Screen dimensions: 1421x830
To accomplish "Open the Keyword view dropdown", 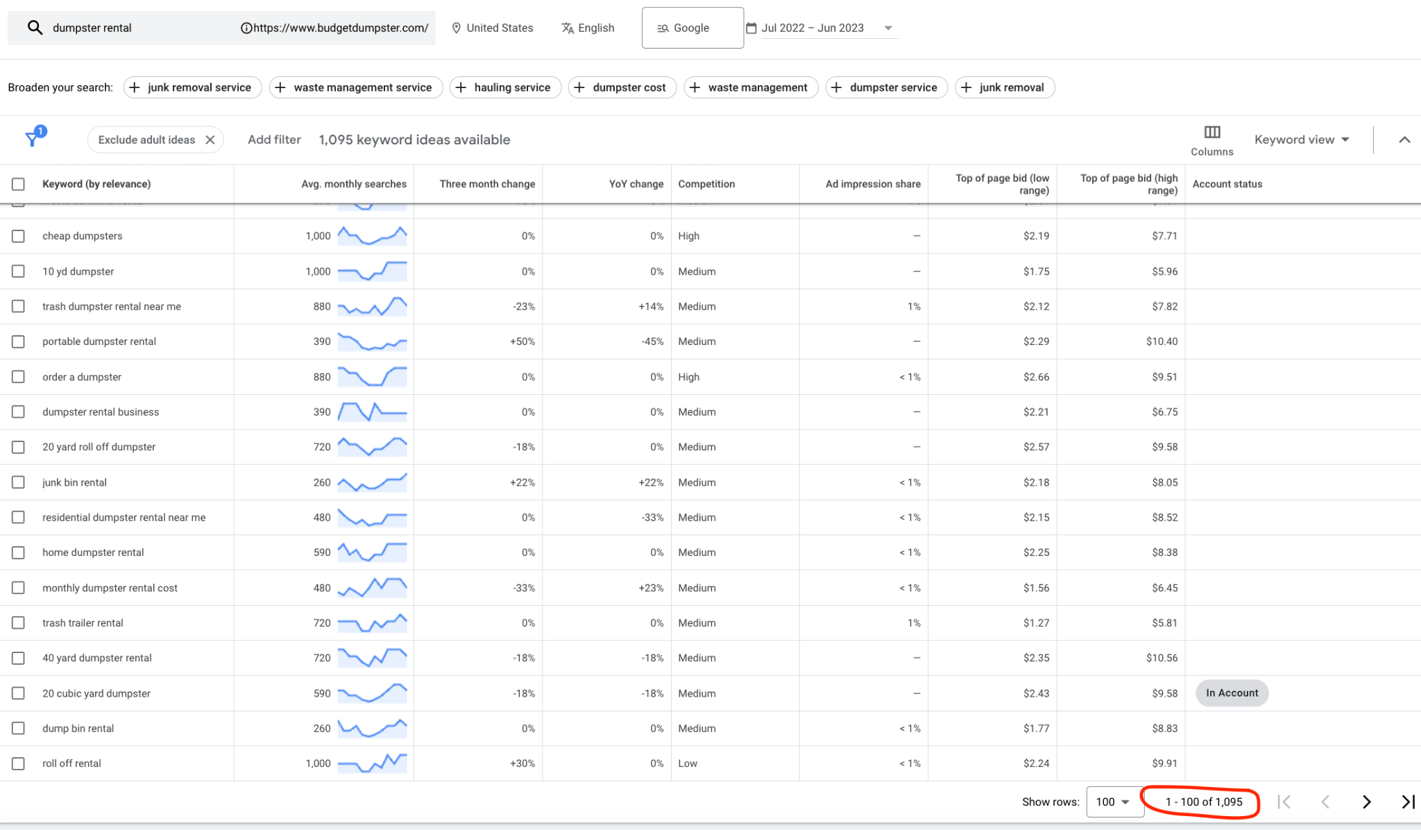I will (1302, 139).
